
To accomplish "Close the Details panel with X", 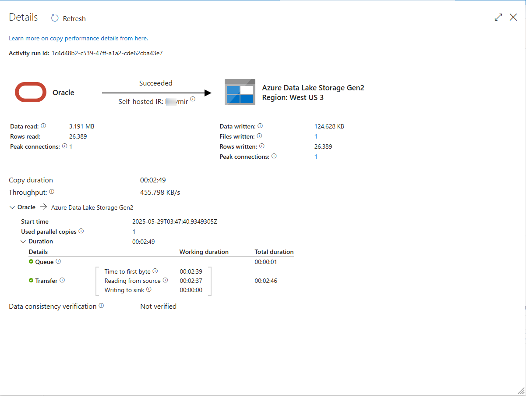I will tap(513, 17).
